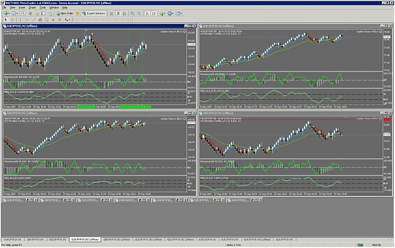Select the crosshair tool

click(x=13, y=20)
